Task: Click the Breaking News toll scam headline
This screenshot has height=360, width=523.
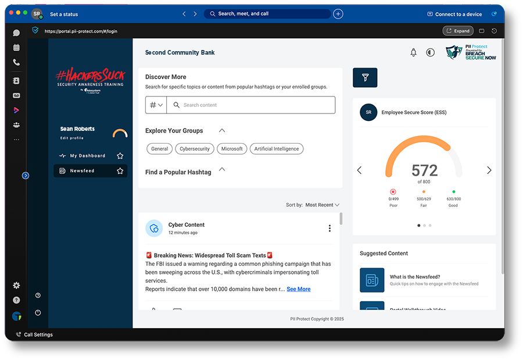Action: [x=209, y=255]
